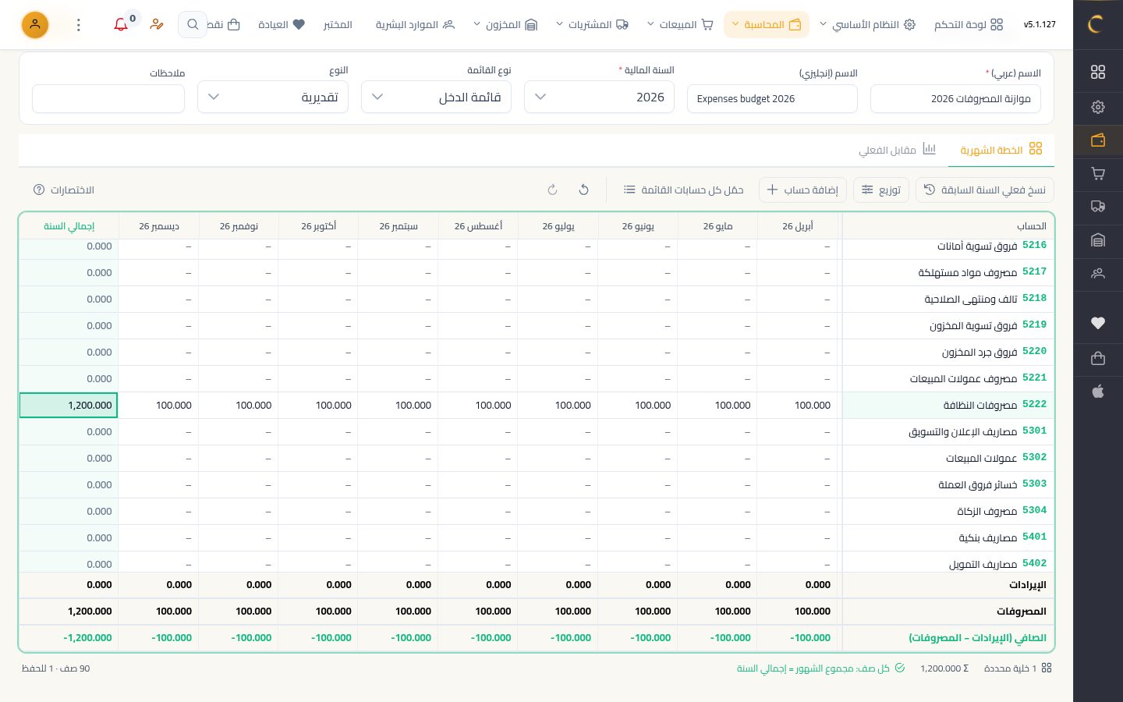Open notifications bell with 0 badge
Image resolution: width=1123 pixels, height=702 pixels.
pos(122,24)
